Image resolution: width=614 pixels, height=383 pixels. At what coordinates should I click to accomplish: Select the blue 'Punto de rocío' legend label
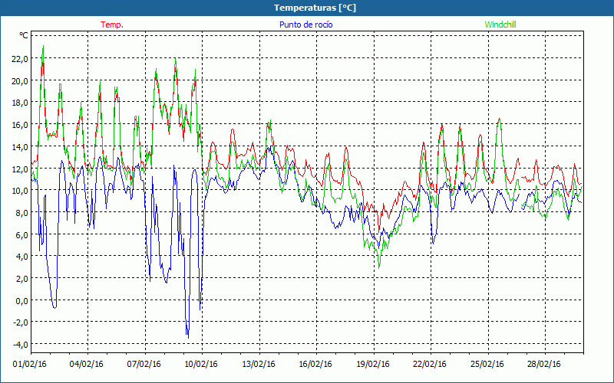[x=305, y=25]
